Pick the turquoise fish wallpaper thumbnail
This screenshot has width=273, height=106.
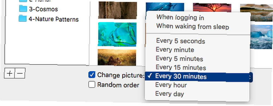pyautogui.click(x=117, y=34)
